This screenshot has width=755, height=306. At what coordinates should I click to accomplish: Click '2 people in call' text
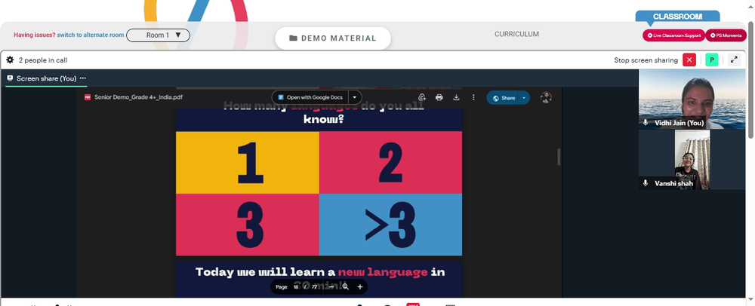tap(43, 60)
